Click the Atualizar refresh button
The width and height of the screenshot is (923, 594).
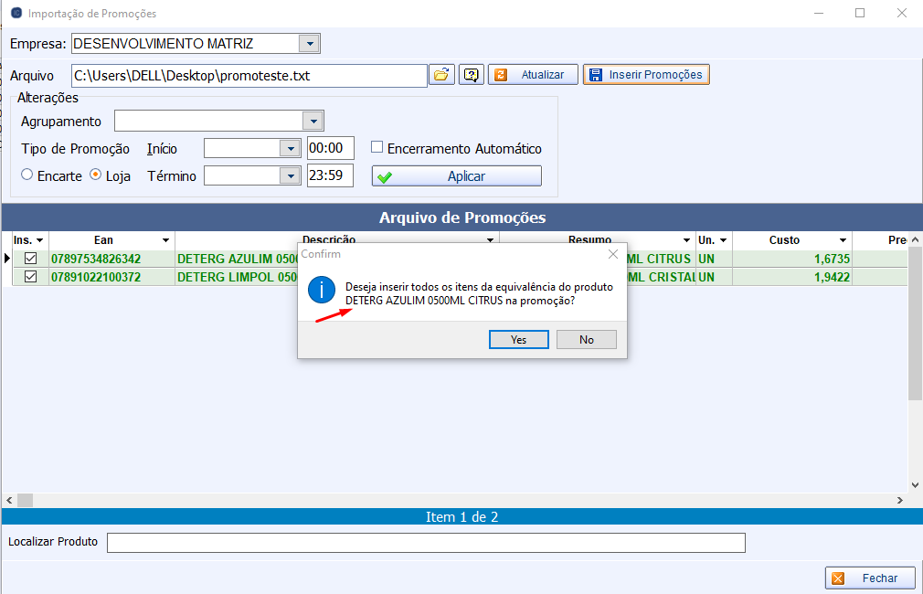pos(533,75)
